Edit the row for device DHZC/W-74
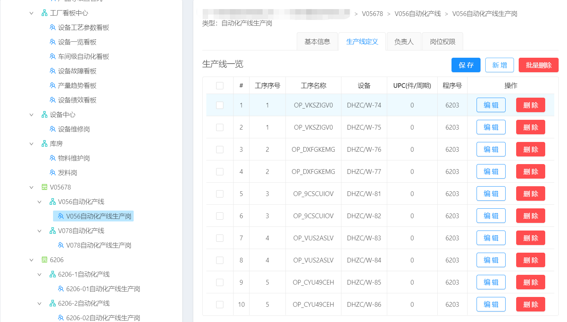567x322 pixels. point(491,105)
